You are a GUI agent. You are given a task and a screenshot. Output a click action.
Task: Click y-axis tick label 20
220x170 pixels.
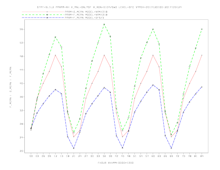(22, 151)
